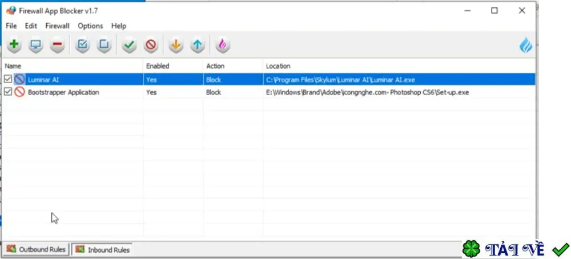The height and width of the screenshot is (259, 571).
Task: Click the blue up arrow icon
Action: pyautogui.click(x=198, y=45)
